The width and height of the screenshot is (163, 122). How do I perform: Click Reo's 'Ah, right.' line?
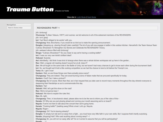tap(41, 96)
